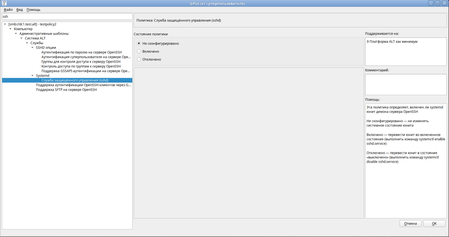Select Аутентификация суперпользователя на сервере policy
The height and width of the screenshot is (237, 449).
tap(86, 57)
